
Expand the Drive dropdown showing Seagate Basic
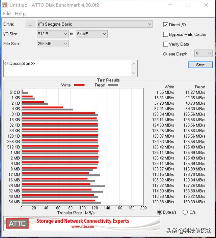[95, 24]
